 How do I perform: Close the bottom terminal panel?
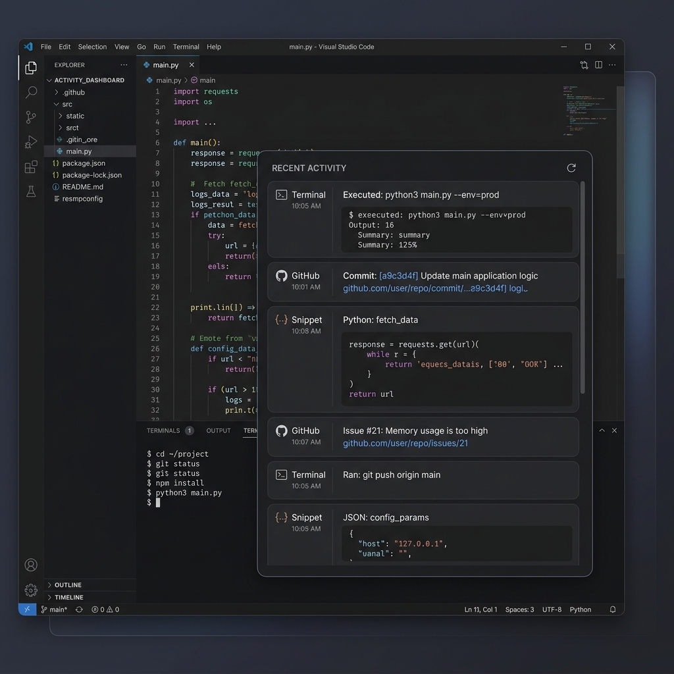point(614,430)
